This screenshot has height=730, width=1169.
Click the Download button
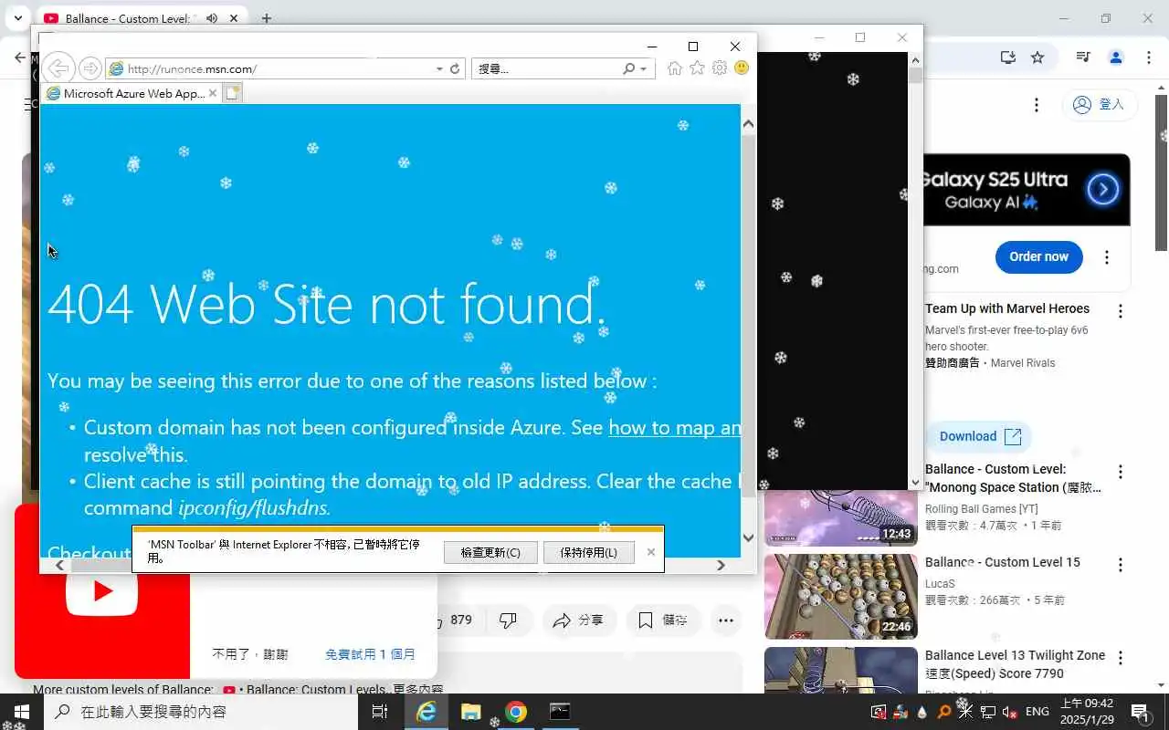(979, 436)
